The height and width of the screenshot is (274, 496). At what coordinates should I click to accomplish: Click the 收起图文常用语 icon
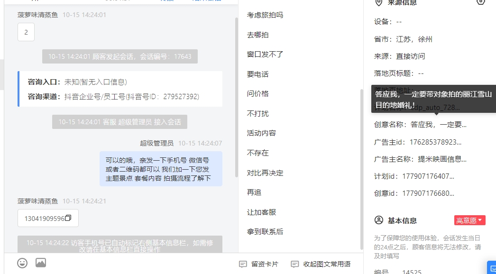coord(295,264)
